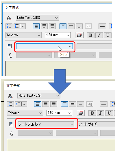
Task: Open 4.50 mm text size dropdown in upper dialog
Action: click(58, 35)
